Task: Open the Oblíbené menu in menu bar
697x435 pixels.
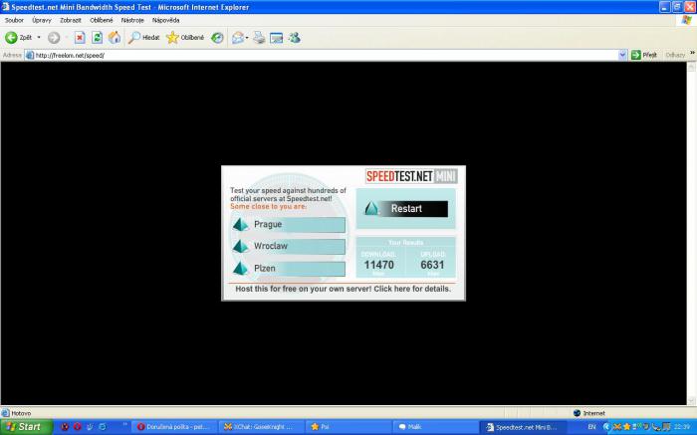Action: click(x=102, y=20)
